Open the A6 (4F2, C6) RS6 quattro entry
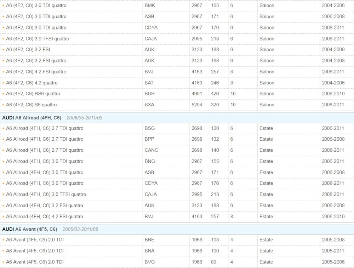354x268 pixels. [x=33, y=94]
